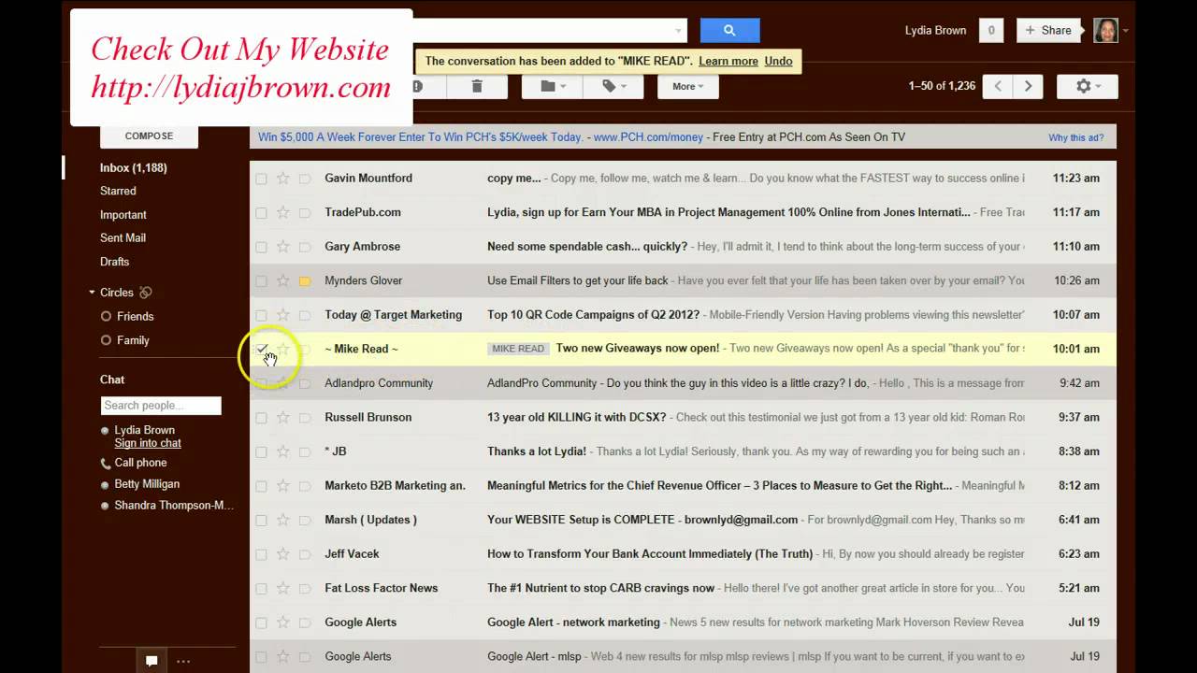Select the Jeff Vacek email checkbox
Screen dimensions: 1197x673
(x=261, y=554)
